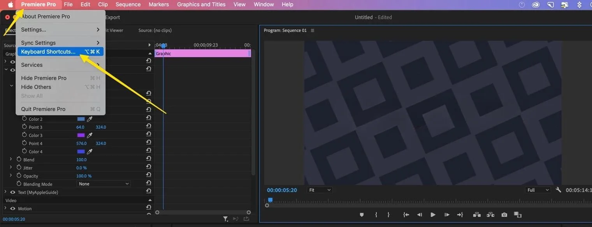Click the Mark In button
The width and height of the screenshot is (592, 227).
click(x=376, y=215)
